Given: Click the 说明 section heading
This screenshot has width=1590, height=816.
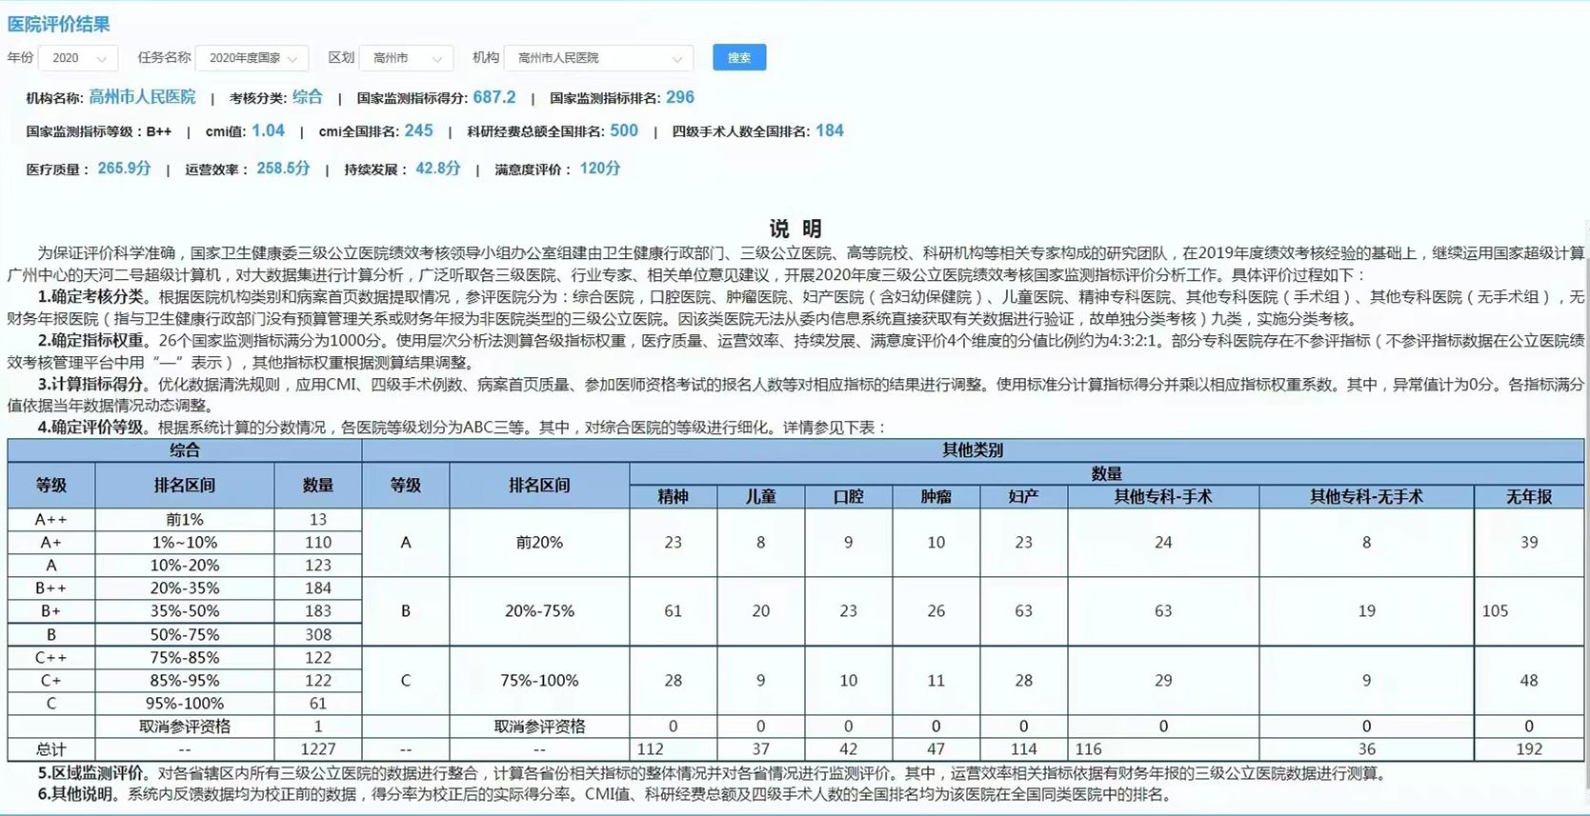Looking at the screenshot, I should pyautogui.click(x=795, y=229).
